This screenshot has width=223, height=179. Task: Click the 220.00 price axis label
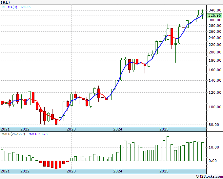click(215, 45)
